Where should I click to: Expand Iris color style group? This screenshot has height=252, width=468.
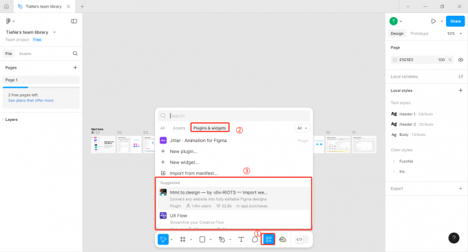point(394,172)
